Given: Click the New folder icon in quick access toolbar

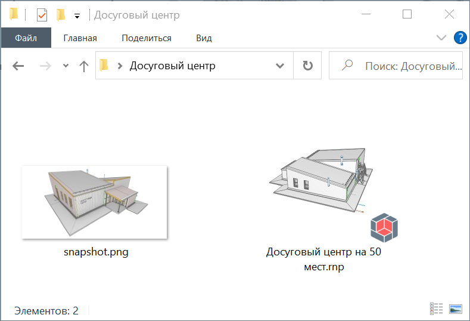Looking at the screenshot, I should (x=61, y=15).
